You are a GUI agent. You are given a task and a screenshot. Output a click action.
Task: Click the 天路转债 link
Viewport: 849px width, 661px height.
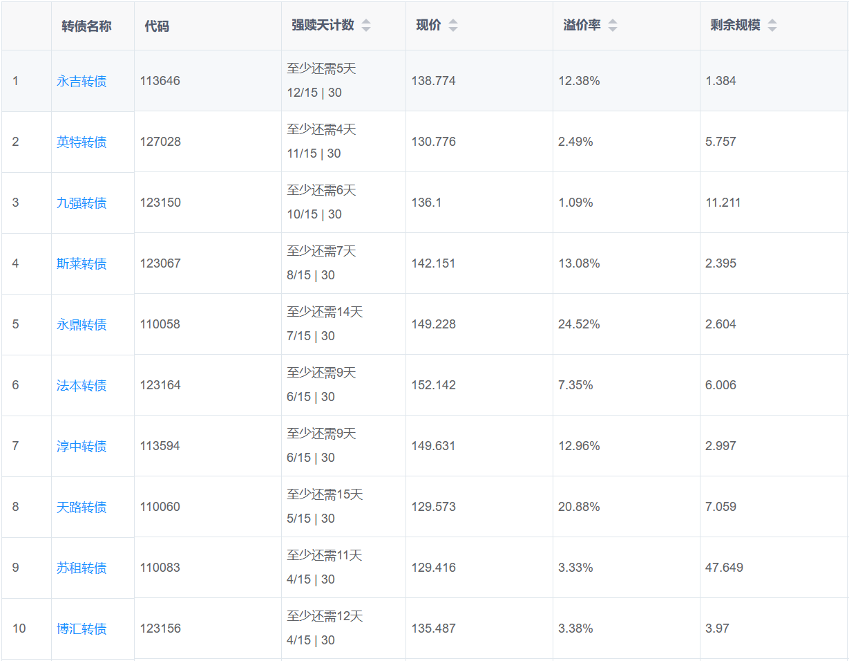pyautogui.click(x=82, y=508)
